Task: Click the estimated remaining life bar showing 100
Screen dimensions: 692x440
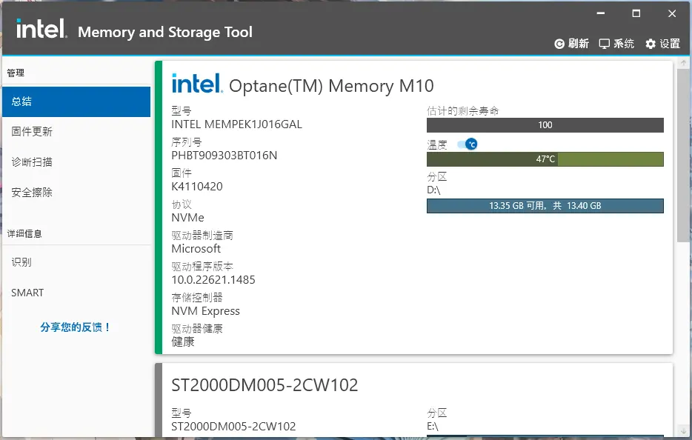Action: 545,125
